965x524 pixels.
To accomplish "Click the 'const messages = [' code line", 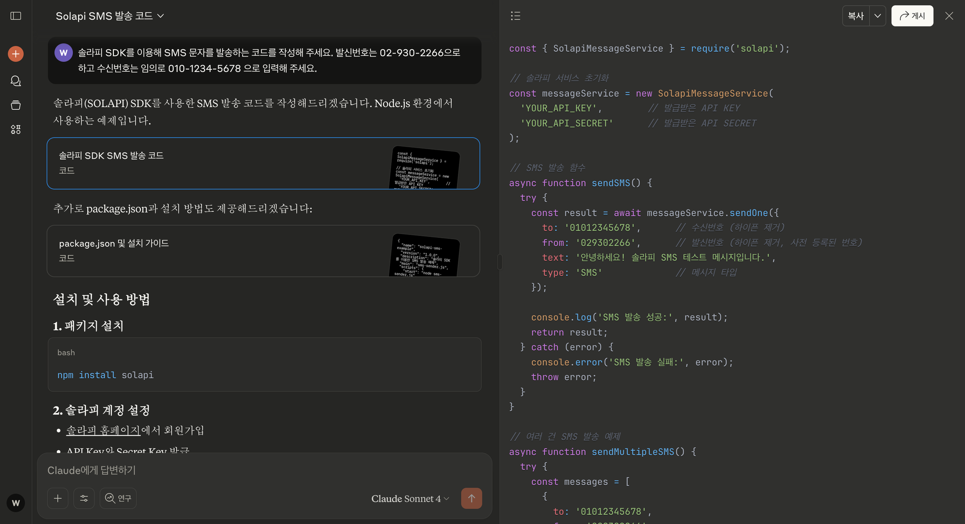I will coord(580,482).
